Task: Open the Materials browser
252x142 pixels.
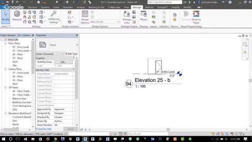Action: pos(17,16)
